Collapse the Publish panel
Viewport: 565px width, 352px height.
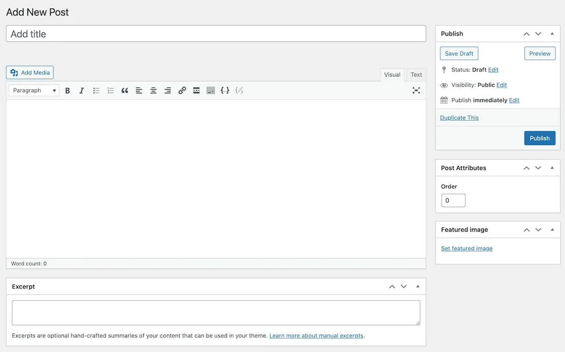pyautogui.click(x=552, y=33)
